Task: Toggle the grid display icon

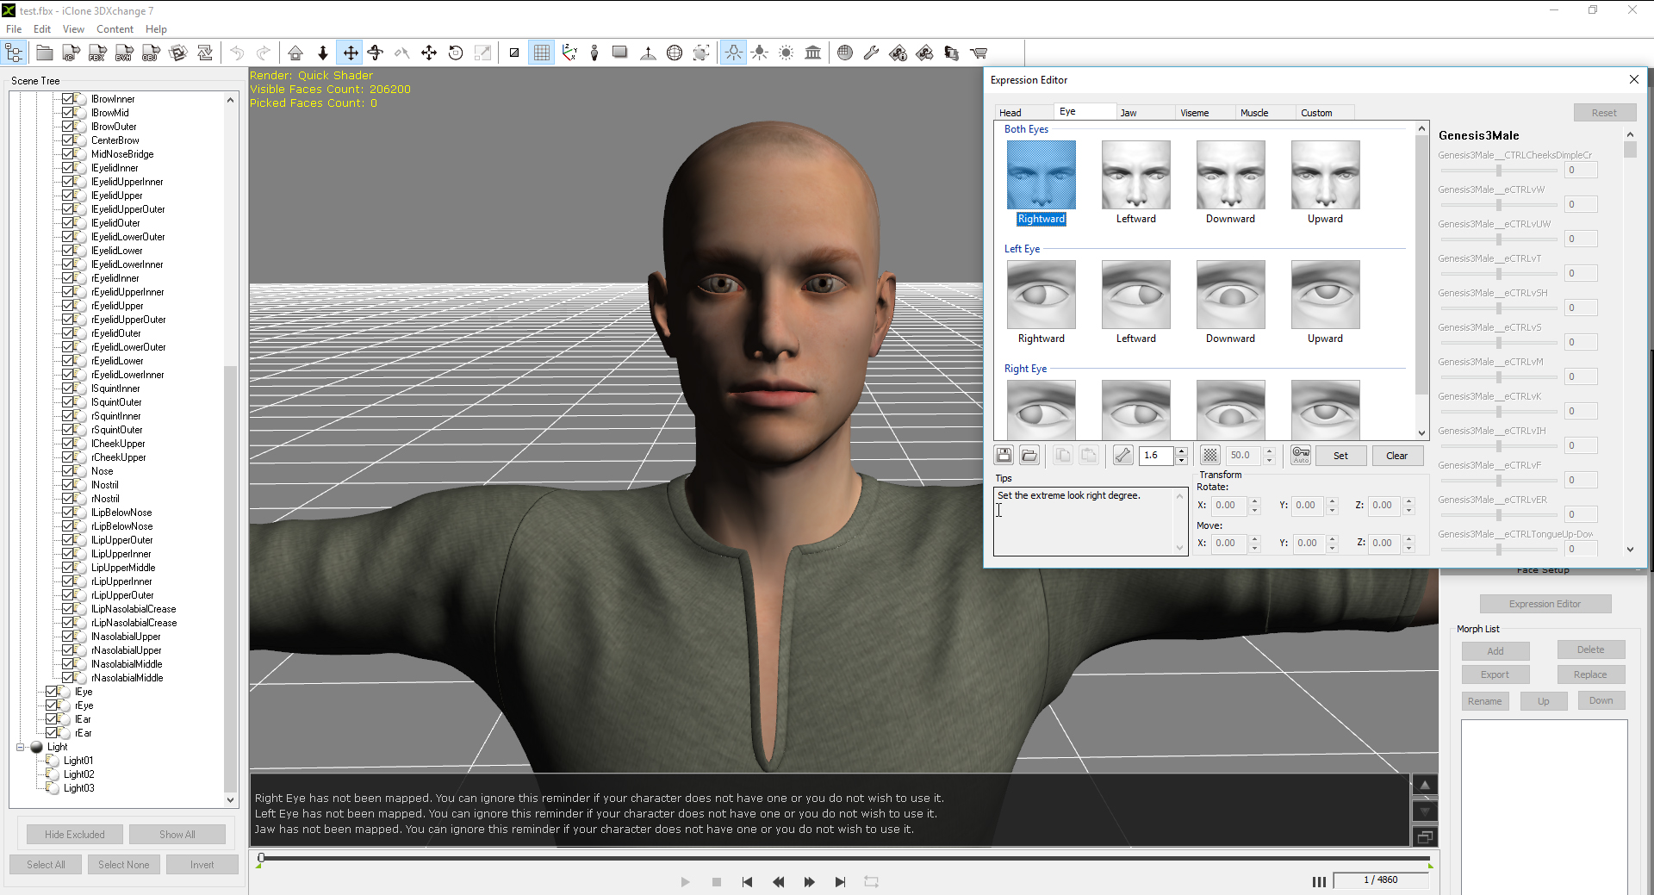Action: pyautogui.click(x=541, y=53)
